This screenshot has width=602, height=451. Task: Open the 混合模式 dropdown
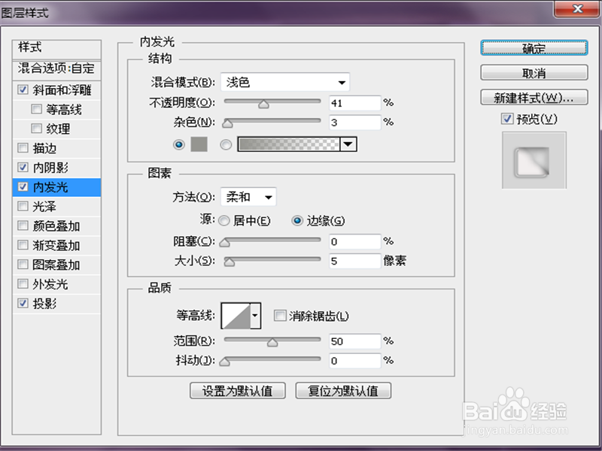285,82
